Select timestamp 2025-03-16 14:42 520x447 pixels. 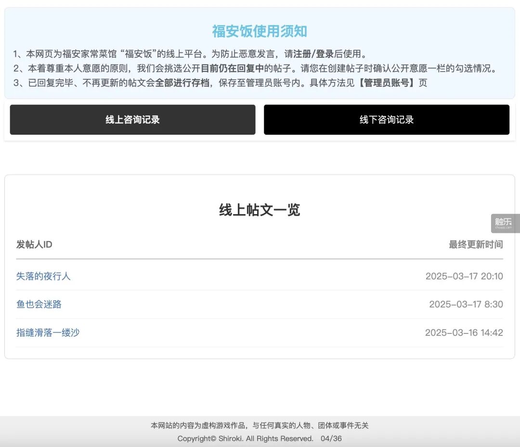(464, 332)
